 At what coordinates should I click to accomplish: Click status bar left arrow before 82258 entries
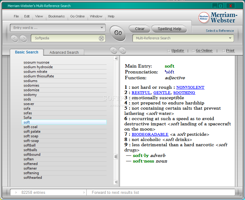click(16, 192)
